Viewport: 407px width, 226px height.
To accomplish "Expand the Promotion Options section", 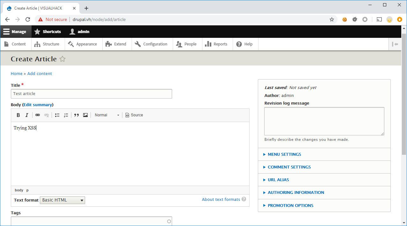I will 290,205.
